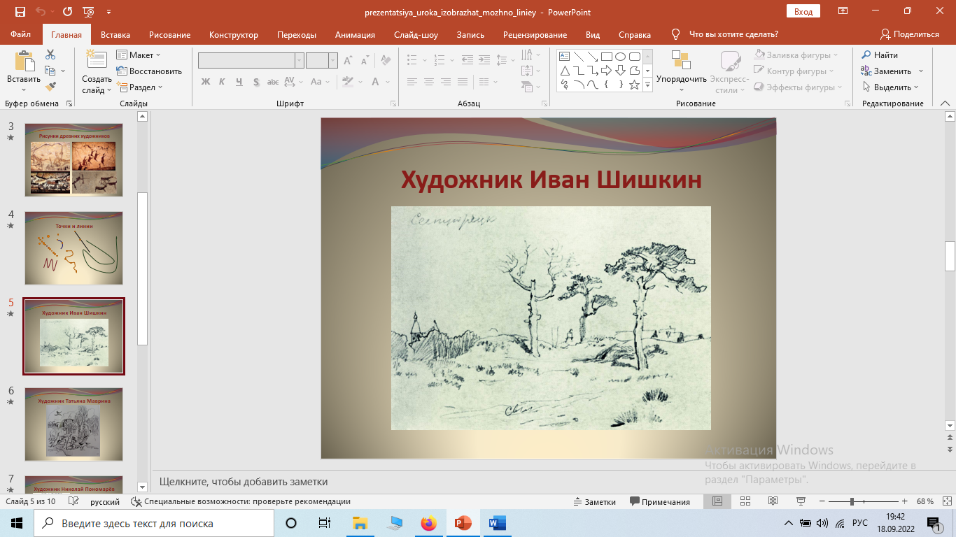This screenshot has height=537, width=956.
Task: Open Firefox from the taskbar
Action: [428, 523]
